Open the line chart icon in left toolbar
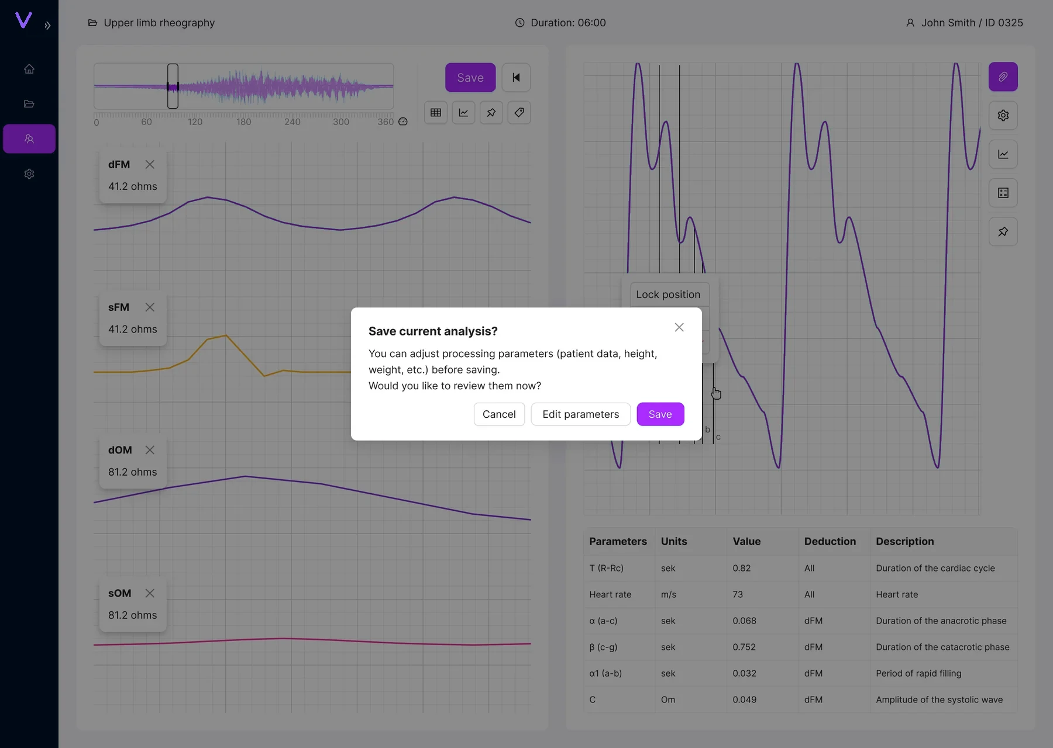The height and width of the screenshot is (748, 1053). (463, 113)
